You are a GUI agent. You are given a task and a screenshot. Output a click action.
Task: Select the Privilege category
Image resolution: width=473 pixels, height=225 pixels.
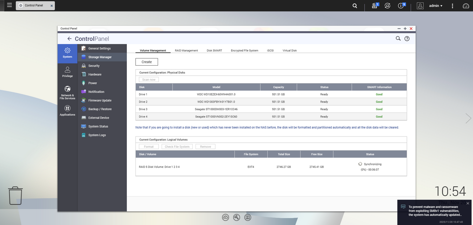pos(67,72)
